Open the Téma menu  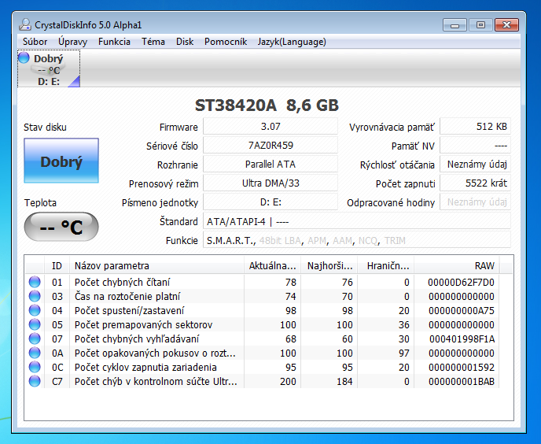(153, 42)
